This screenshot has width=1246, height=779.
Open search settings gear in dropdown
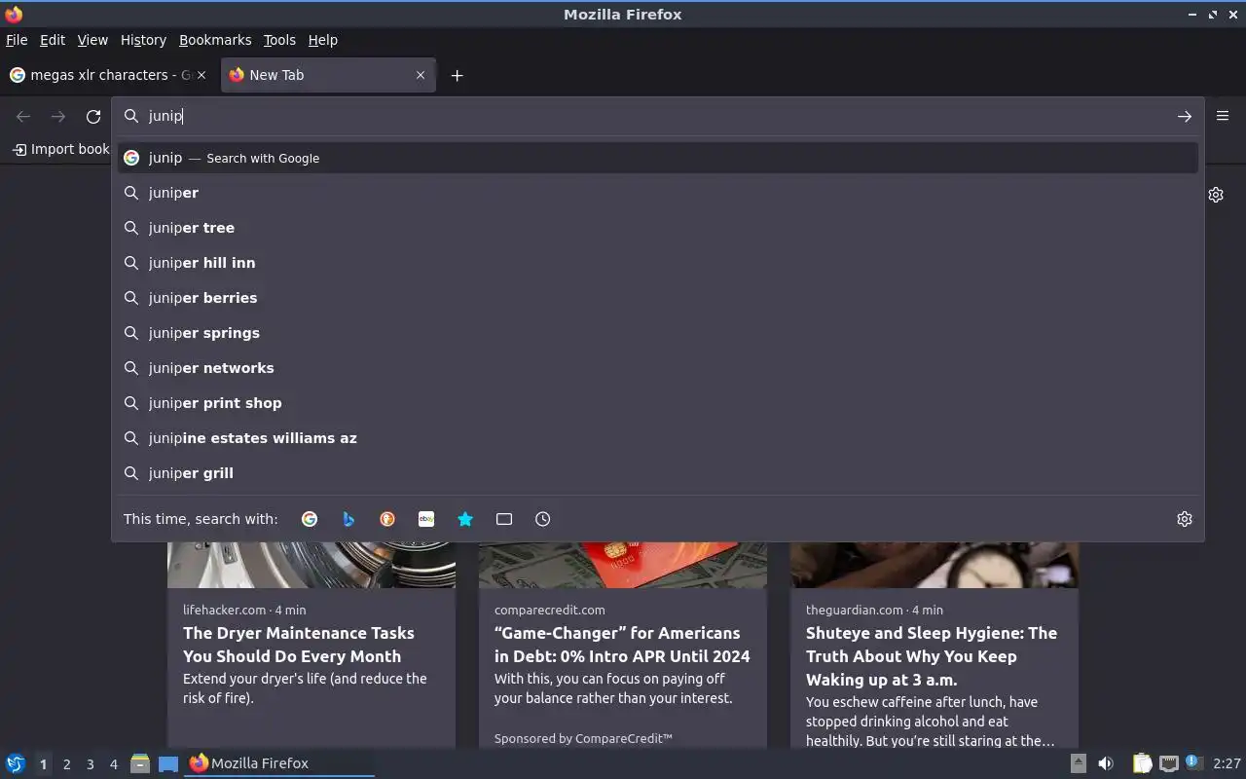click(x=1185, y=519)
